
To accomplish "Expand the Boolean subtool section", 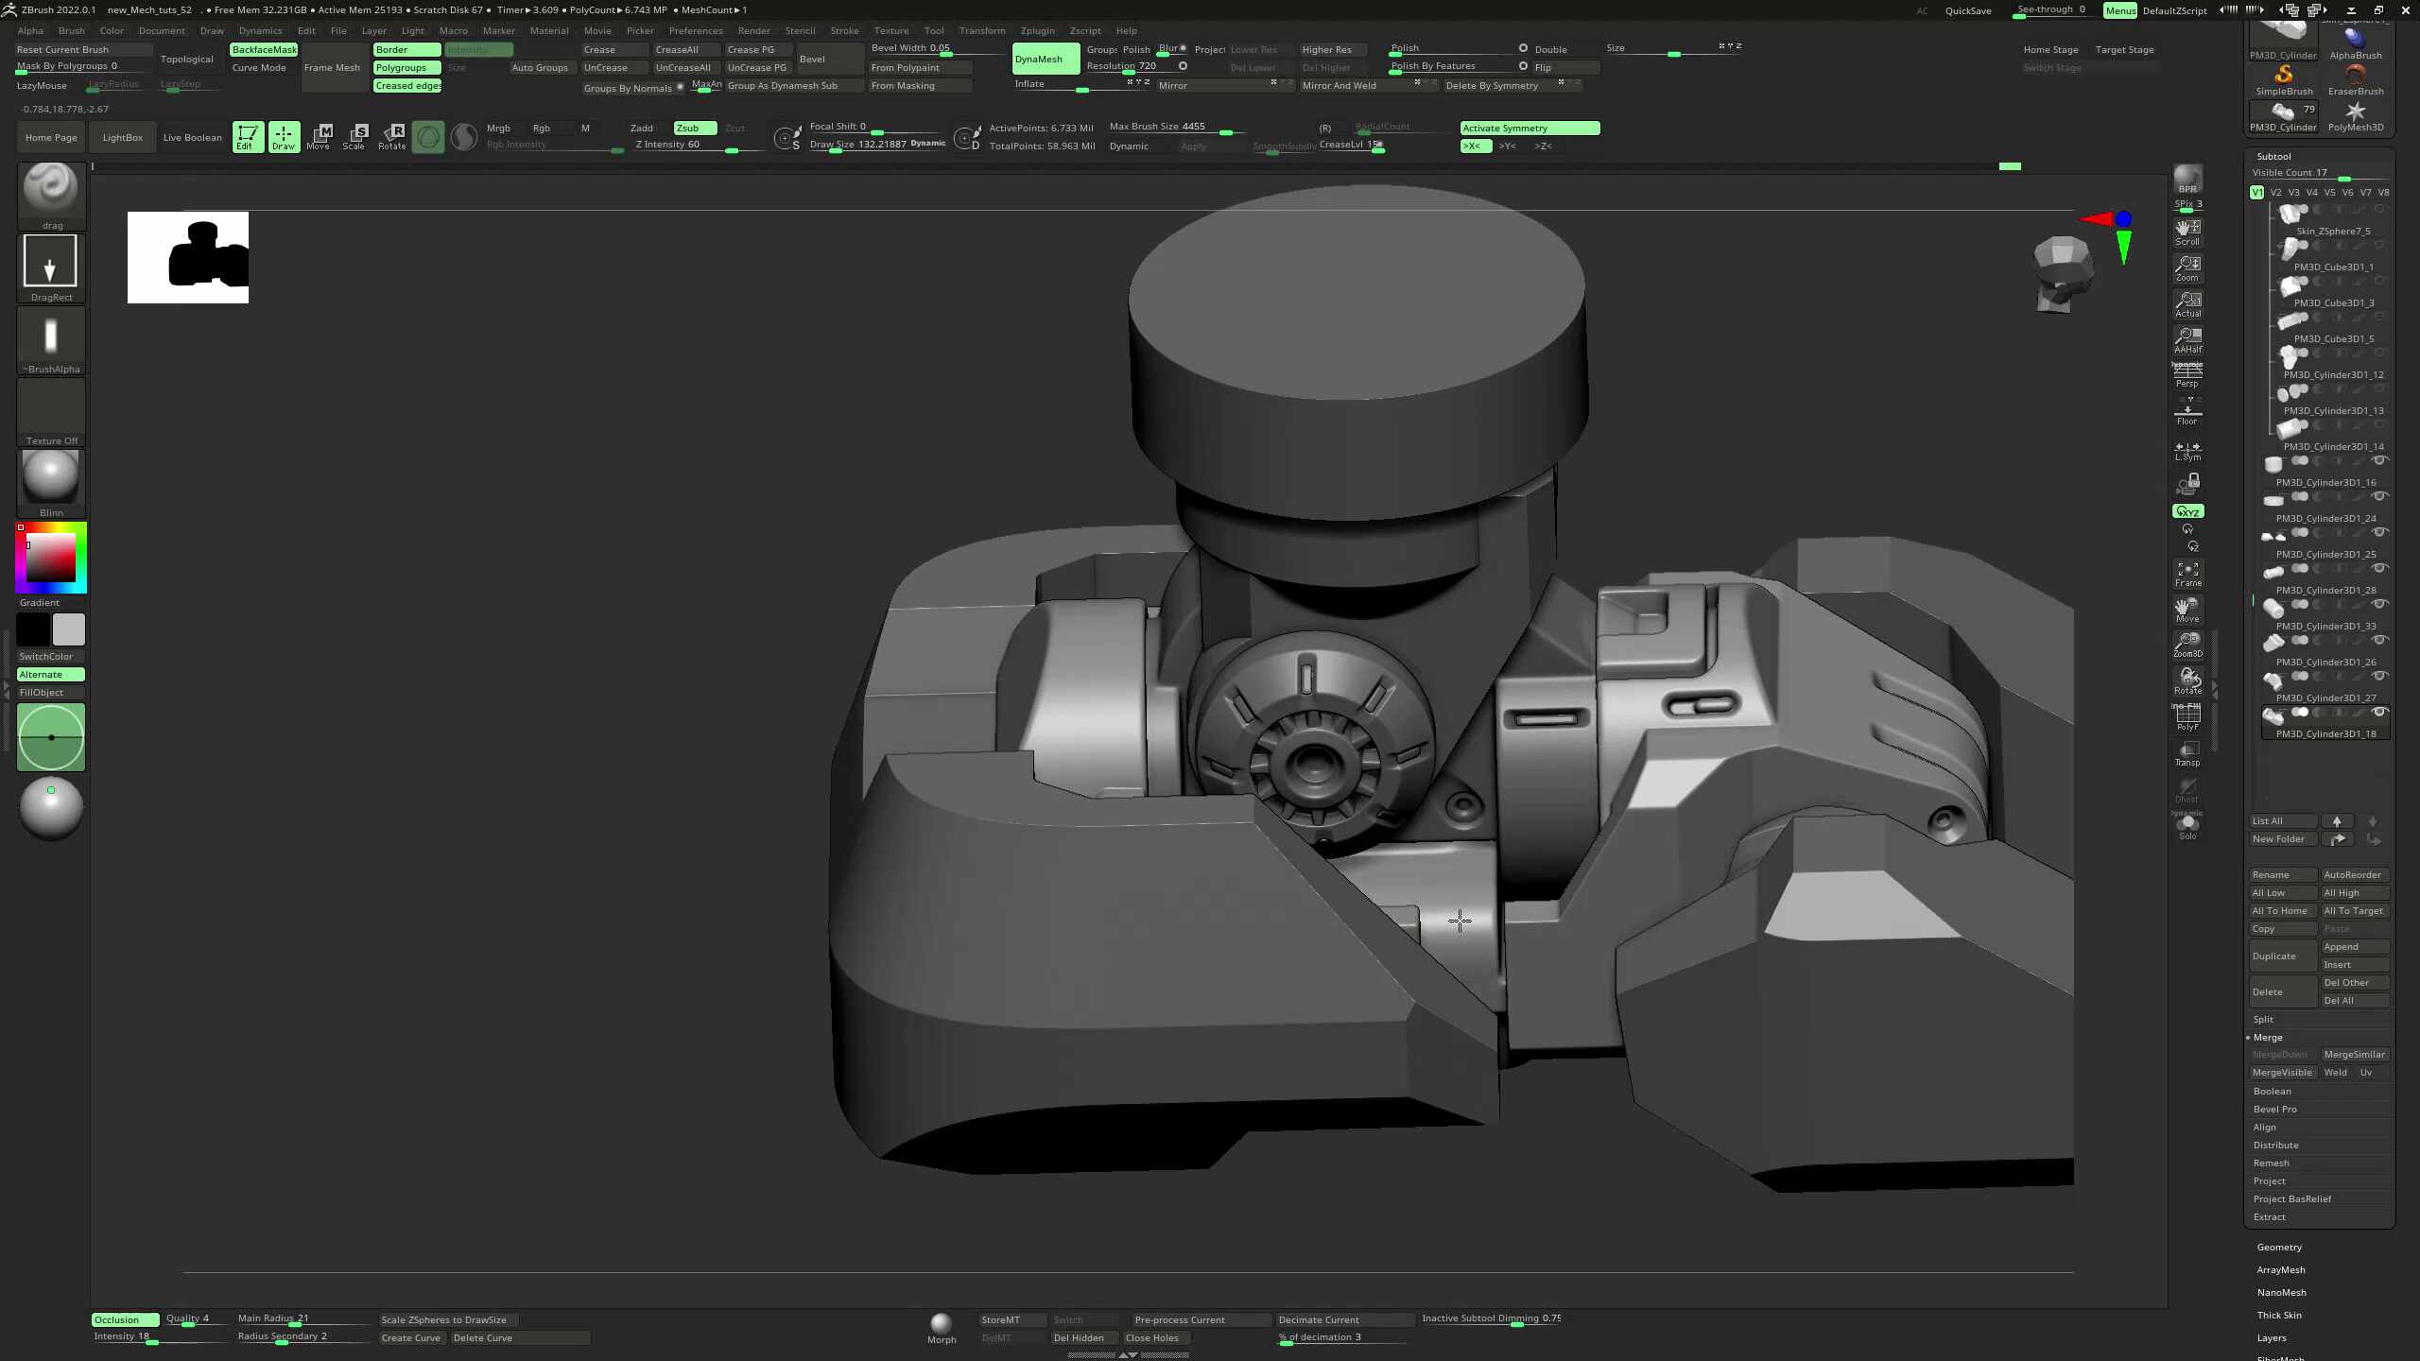I will 2272,1091.
